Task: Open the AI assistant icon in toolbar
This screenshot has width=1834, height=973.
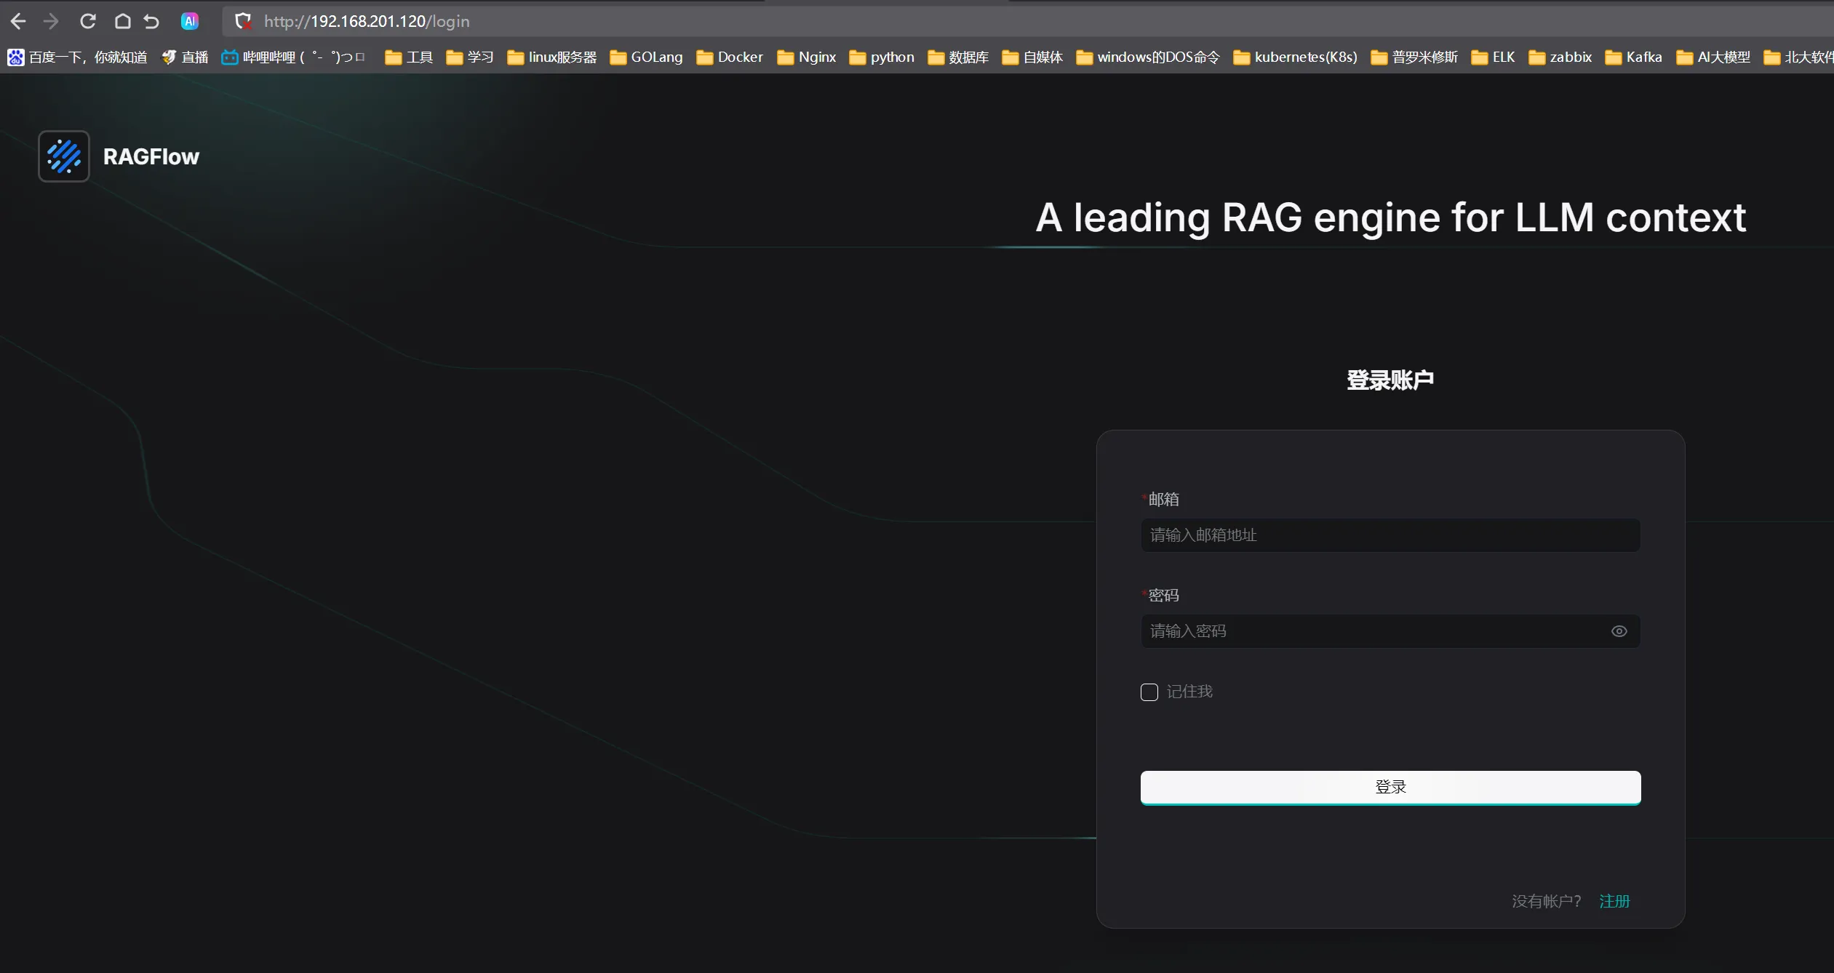Action: tap(190, 21)
